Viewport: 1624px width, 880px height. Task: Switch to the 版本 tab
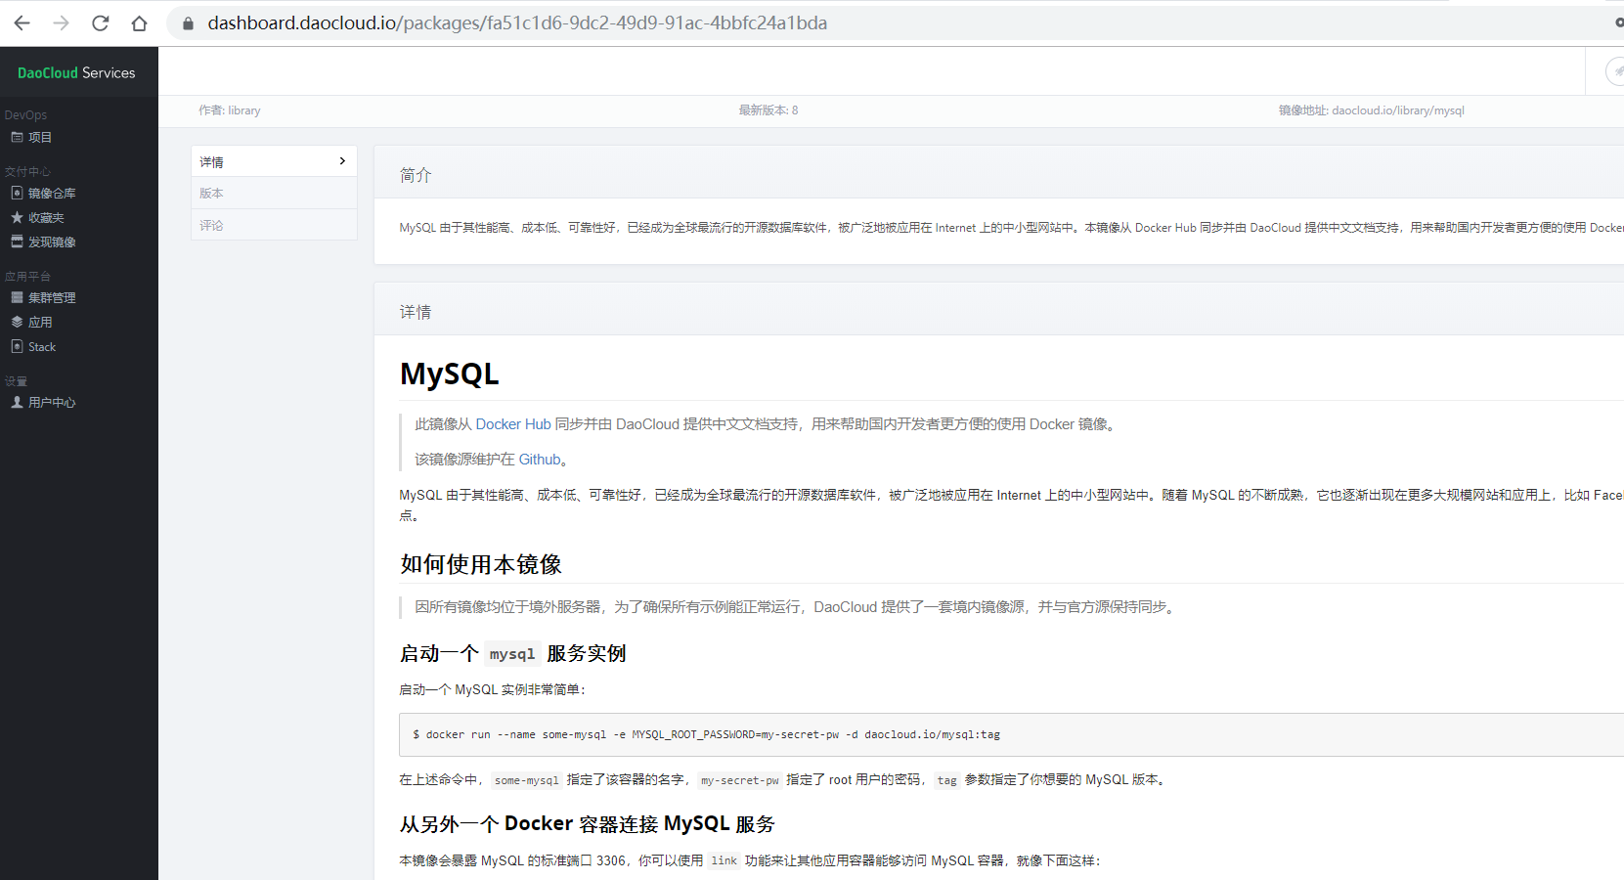274,194
